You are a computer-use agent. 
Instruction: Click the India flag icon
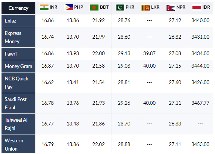[44, 8]
